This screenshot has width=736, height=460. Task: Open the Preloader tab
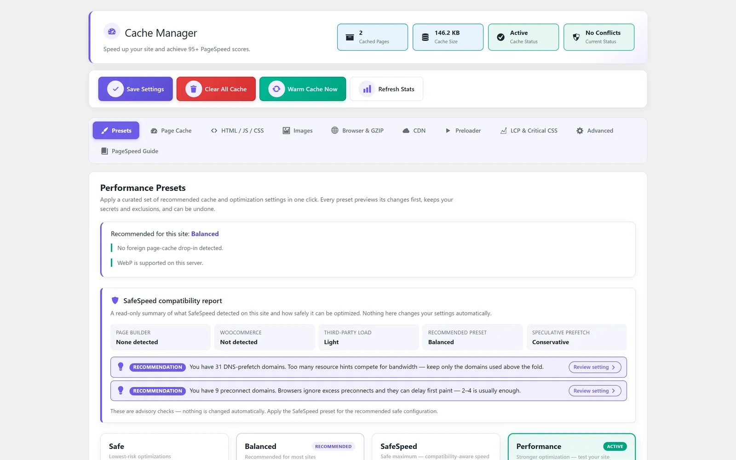pos(463,131)
